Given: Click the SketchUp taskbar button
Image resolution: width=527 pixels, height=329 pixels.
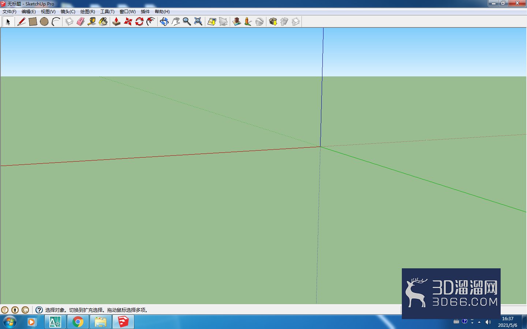Looking at the screenshot, I should point(123,322).
